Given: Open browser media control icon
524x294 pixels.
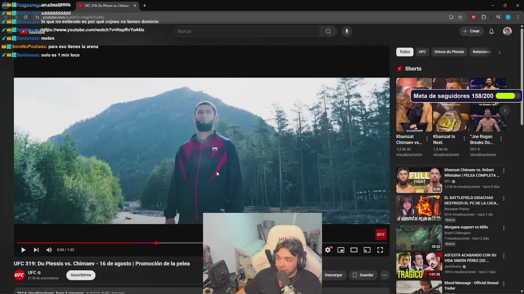Looking at the screenshot, I should tap(498, 17).
